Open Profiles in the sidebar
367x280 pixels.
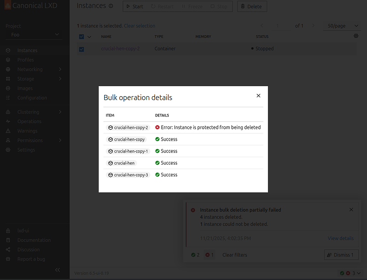point(26,60)
